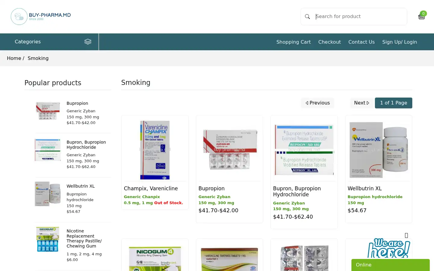434x271 pixels.
Task: Click Bupropion title in product grid
Action: pyautogui.click(x=211, y=188)
